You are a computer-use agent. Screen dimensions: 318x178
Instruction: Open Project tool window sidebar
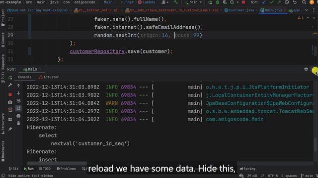3,18
